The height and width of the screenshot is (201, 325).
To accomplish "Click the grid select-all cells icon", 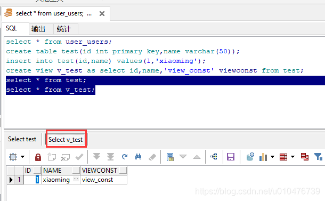I will (x=13, y=157).
